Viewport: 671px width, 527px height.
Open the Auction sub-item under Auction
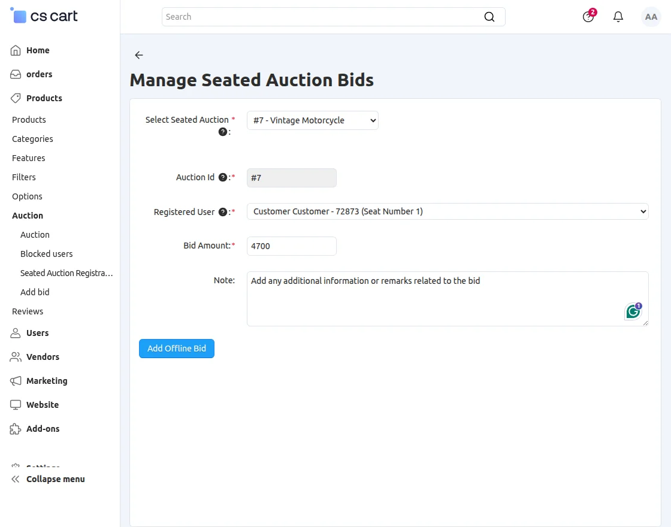coord(35,235)
